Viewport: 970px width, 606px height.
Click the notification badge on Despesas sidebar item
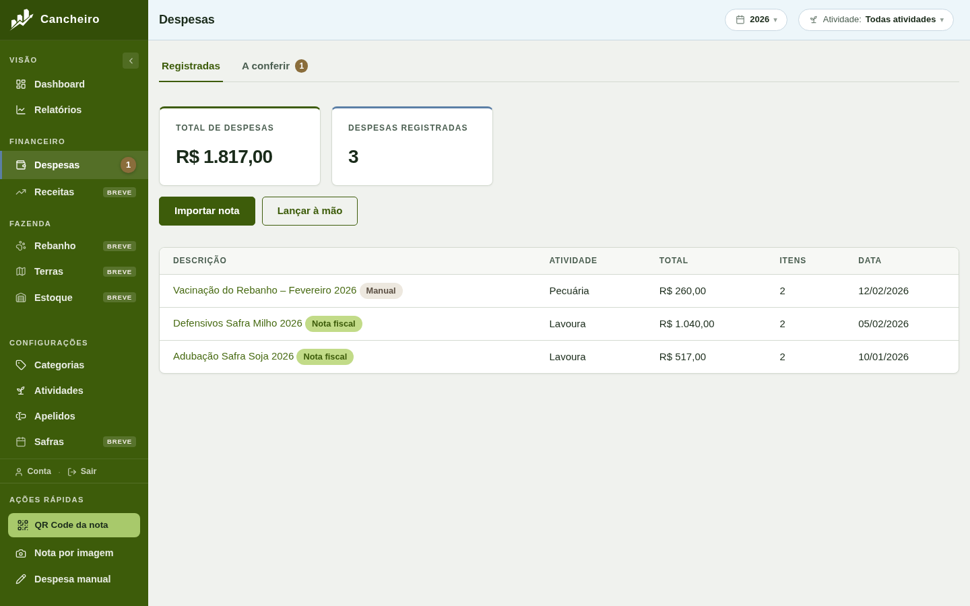coord(128,165)
